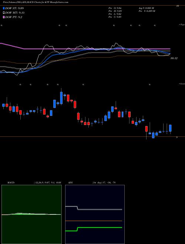Click the blue DOW ST legend swatch
The image size is (185, 244).
pos(4,8)
